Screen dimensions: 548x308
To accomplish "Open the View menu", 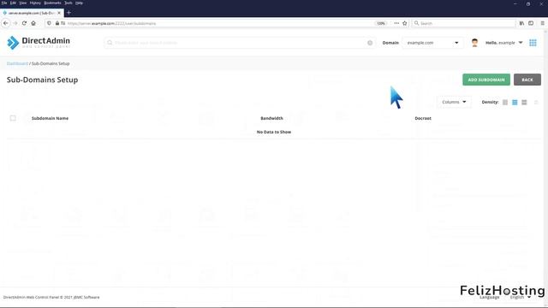I will [x=23, y=3].
